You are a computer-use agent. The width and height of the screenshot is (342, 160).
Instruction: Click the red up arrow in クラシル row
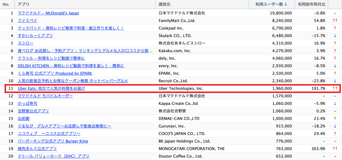[335, 58]
